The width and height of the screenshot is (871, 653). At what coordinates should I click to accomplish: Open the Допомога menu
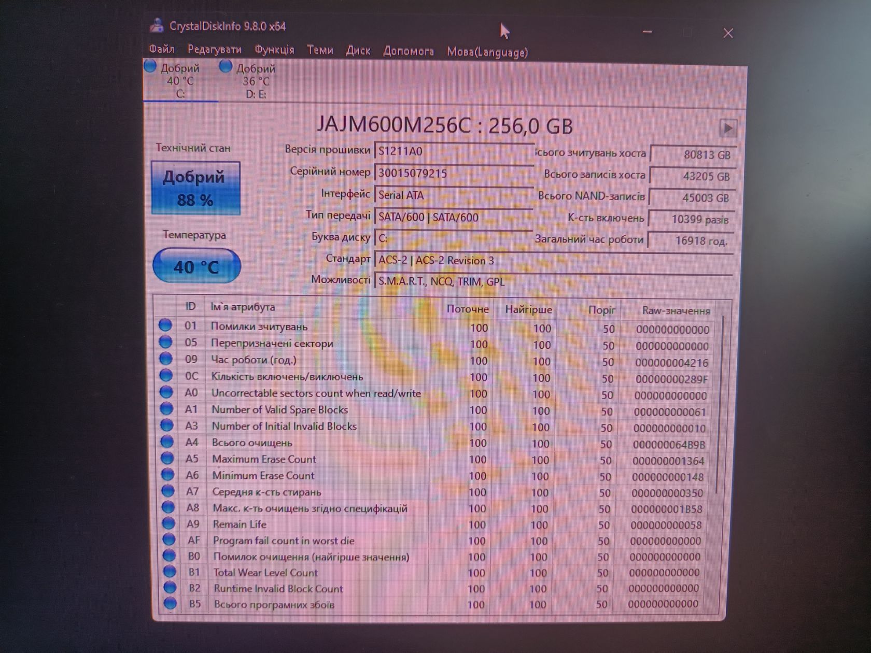(409, 51)
